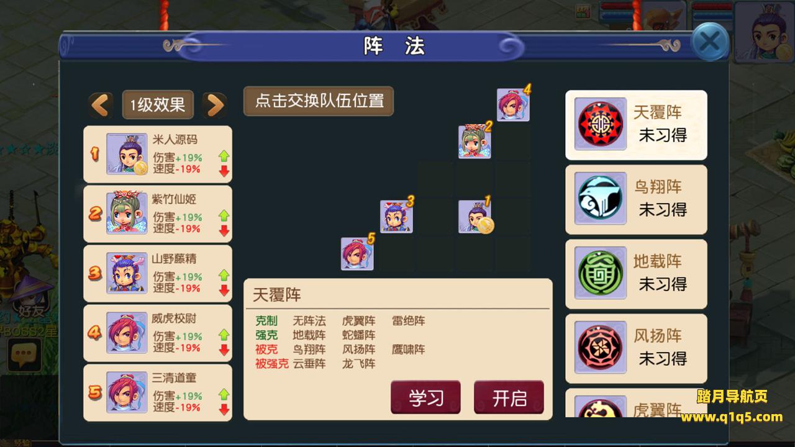
Task: Select the 鸟翔阵 bird formation icon
Action: [x=600, y=199]
